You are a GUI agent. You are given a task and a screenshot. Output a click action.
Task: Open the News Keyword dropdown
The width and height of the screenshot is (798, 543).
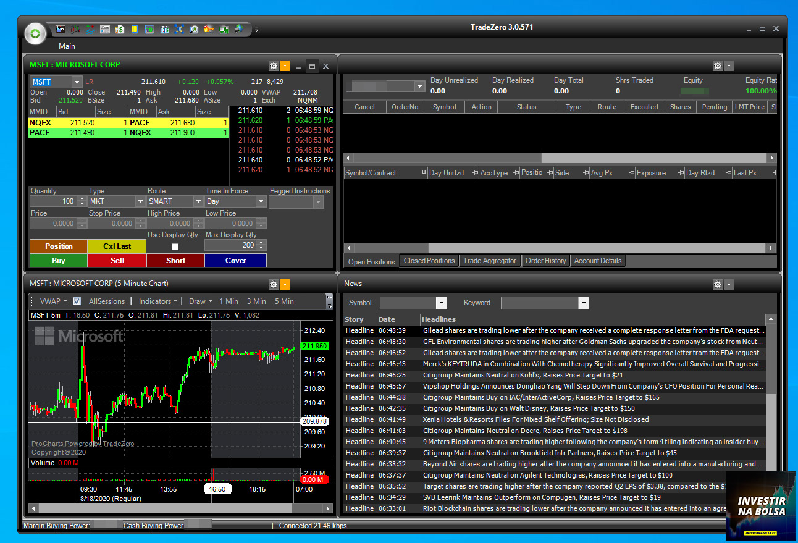pos(584,303)
